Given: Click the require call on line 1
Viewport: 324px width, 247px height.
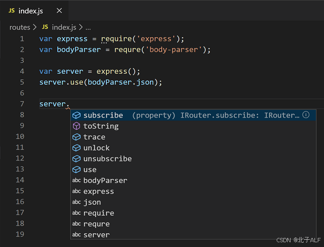Looking at the screenshot, I should tap(116, 39).
